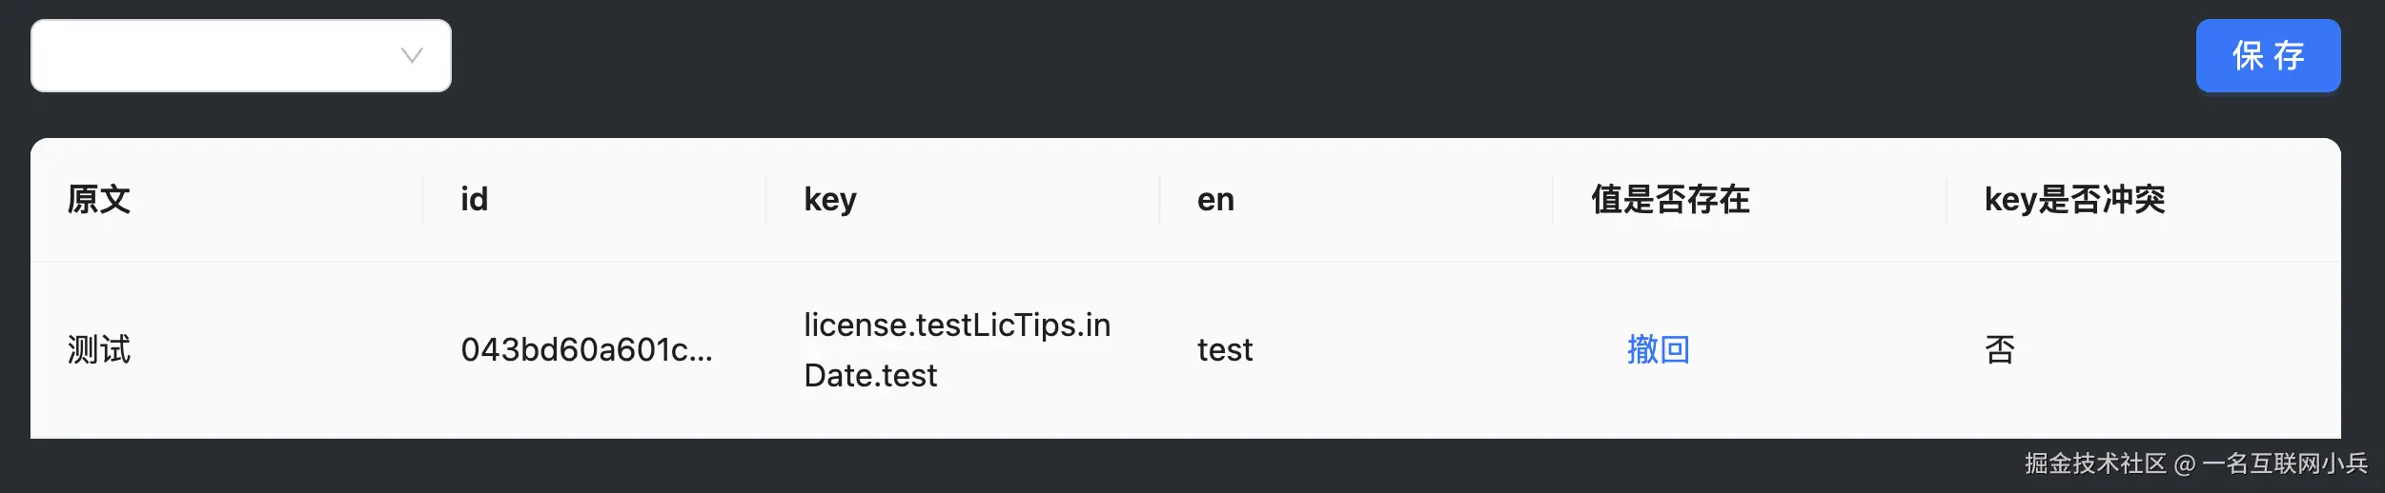Select the 原文 column header
2385x493 pixels.
(x=99, y=200)
